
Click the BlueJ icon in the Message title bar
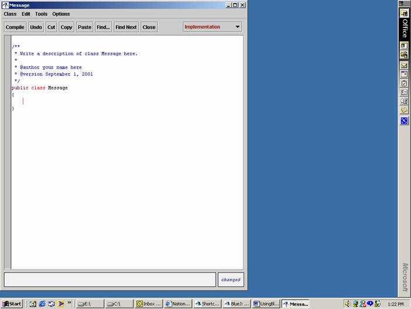point(5,5)
